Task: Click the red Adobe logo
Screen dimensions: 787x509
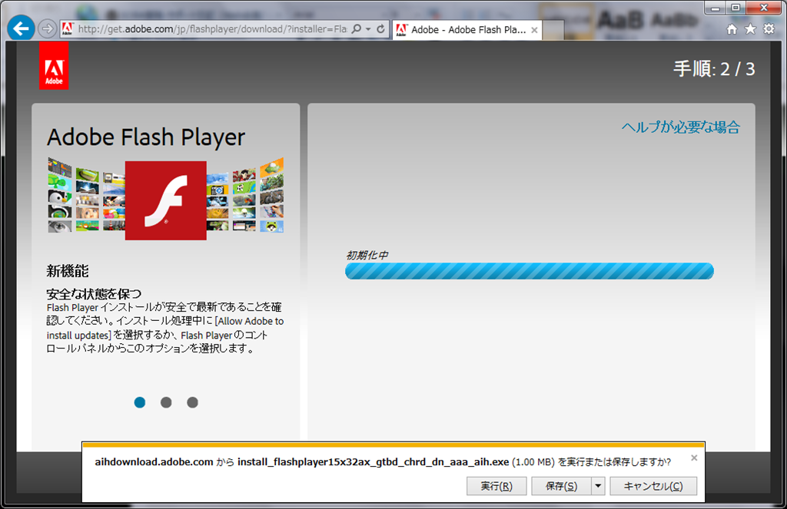Action: pos(54,66)
